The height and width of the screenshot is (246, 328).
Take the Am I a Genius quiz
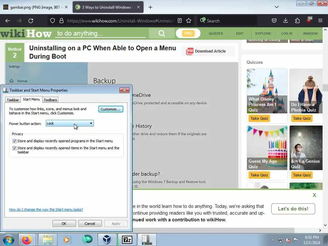[x=302, y=175]
